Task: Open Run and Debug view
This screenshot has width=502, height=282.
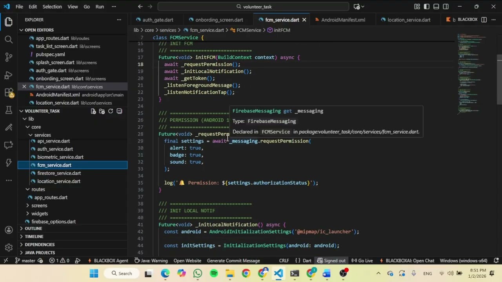Action: (9, 75)
